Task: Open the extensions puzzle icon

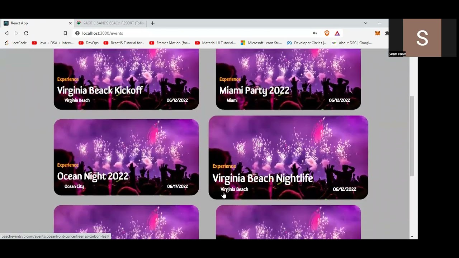Action: click(x=387, y=33)
